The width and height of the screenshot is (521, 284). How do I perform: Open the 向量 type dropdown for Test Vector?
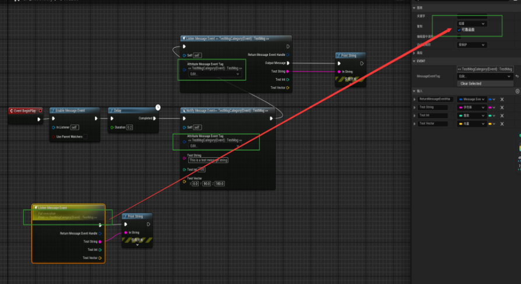click(x=472, y=124)
